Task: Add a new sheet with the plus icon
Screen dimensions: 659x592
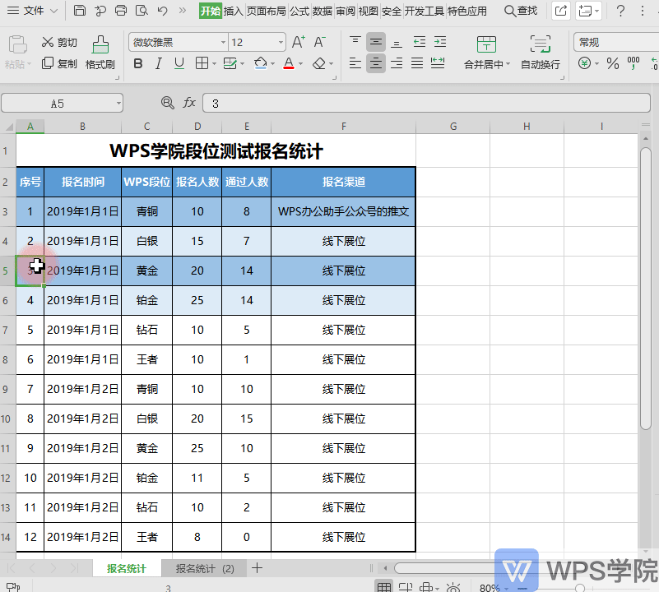Action: click(x=257, y=568)
